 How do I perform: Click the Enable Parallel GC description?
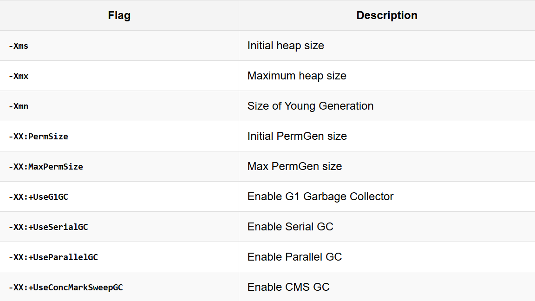point(295,257)
